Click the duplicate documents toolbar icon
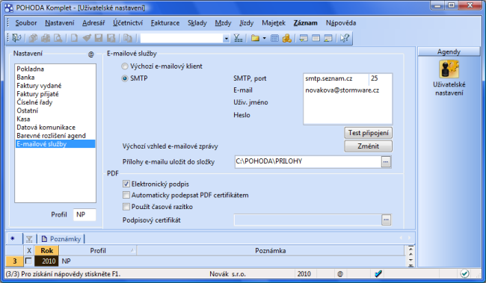 coord(127,38)
